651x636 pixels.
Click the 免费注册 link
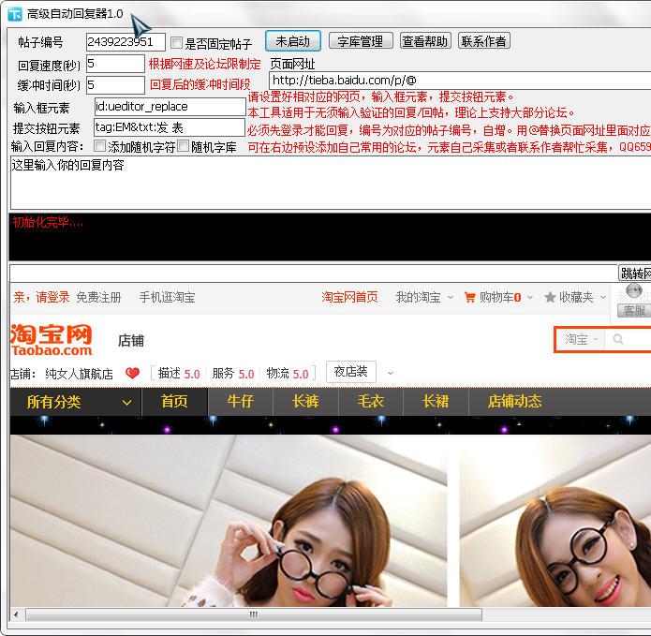[98, 297]
